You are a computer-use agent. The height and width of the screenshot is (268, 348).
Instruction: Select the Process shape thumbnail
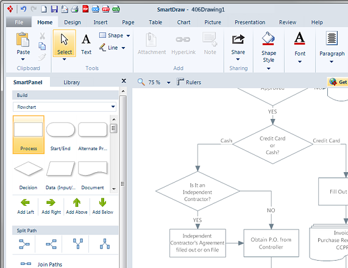[x=29, y=134]
